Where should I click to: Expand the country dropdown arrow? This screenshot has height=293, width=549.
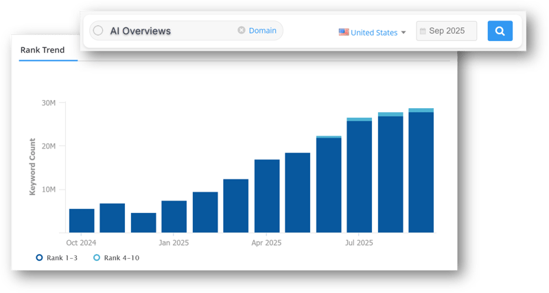404,32
